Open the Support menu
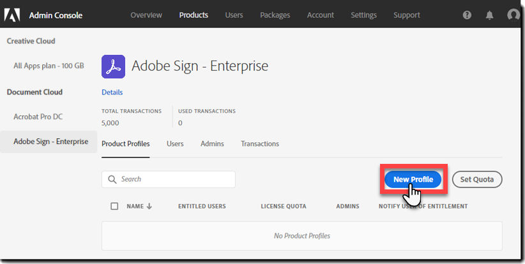525x264 pixels. 407,15
